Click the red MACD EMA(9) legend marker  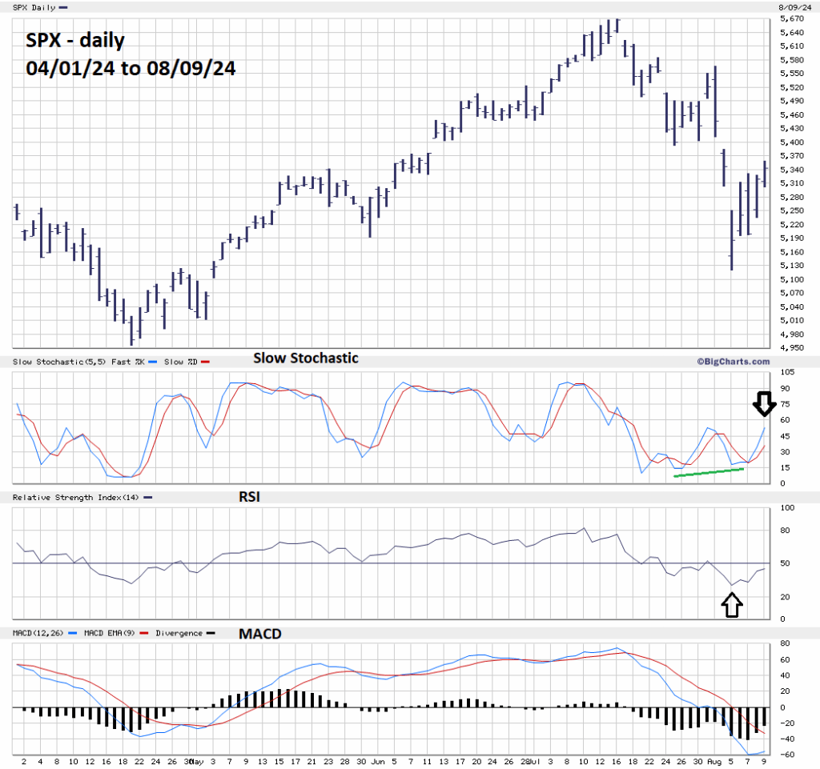pyautogui.click(x=144, y=633)
